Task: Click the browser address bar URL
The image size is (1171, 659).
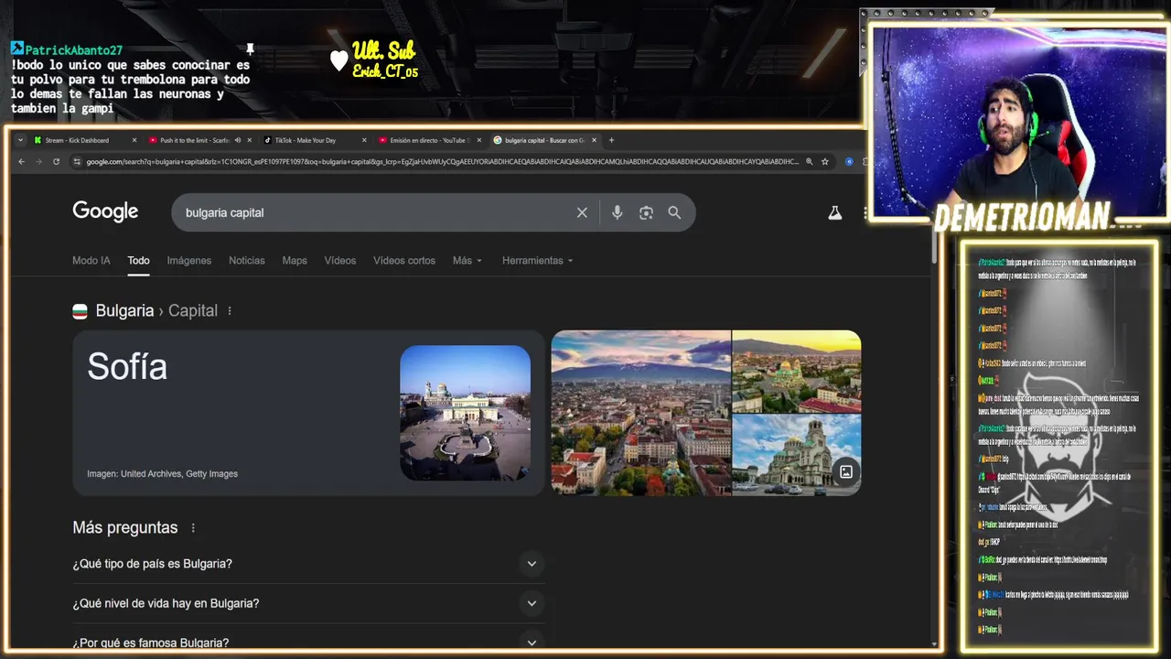Action: pos(443,161)
